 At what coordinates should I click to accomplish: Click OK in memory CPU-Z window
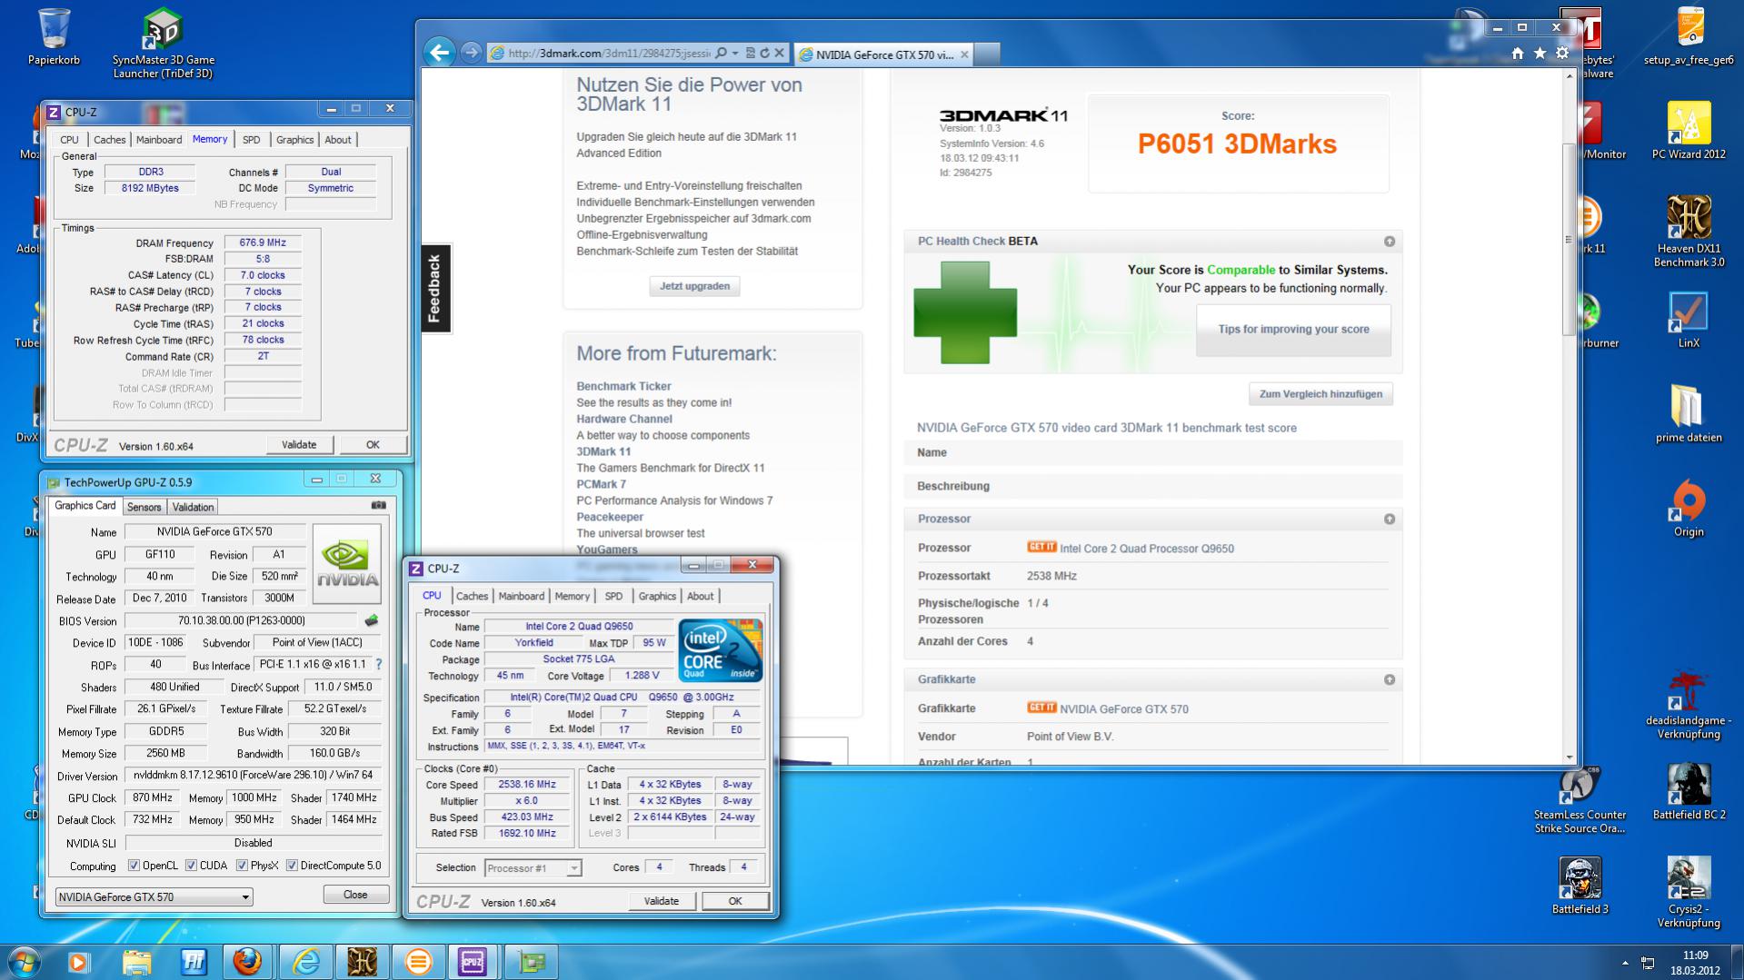point(373,445)
